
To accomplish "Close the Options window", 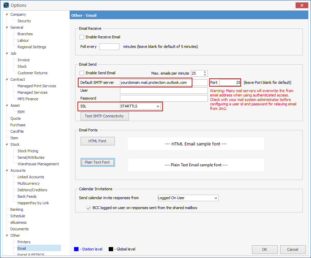I will pos(302,5).
